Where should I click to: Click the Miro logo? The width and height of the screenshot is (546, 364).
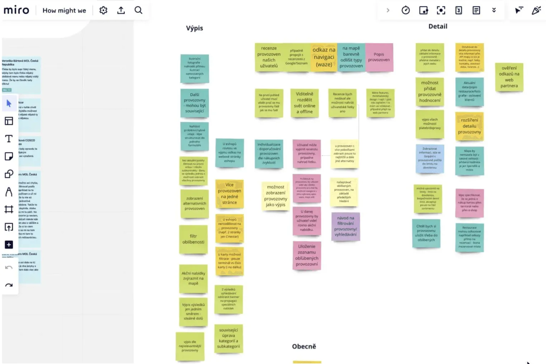coord(17,10)
